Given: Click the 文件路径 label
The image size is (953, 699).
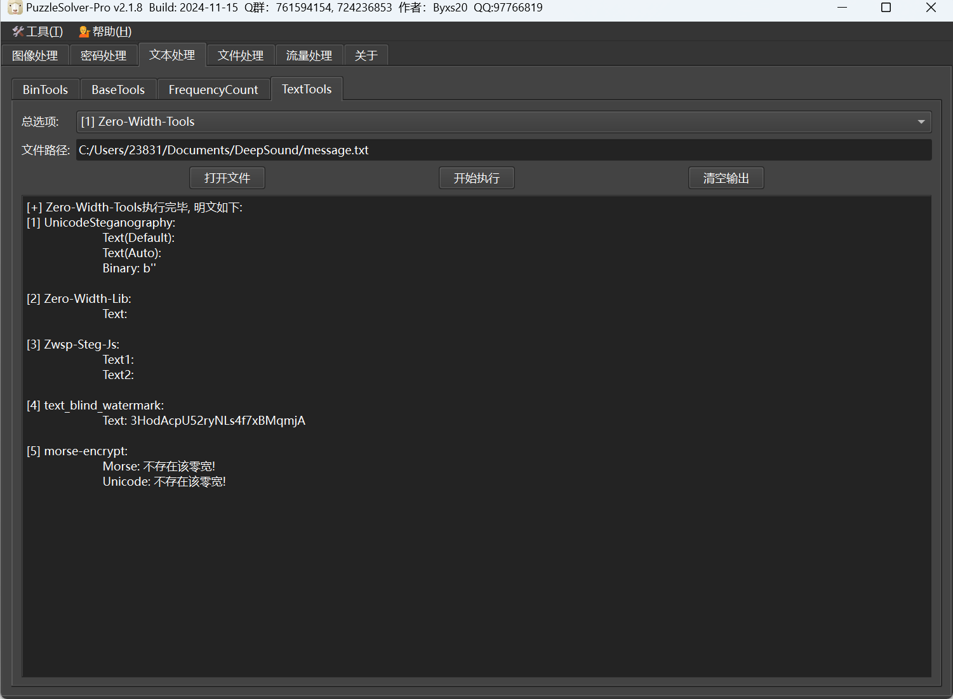Looking at the screenshot, I should pos(46,150).
